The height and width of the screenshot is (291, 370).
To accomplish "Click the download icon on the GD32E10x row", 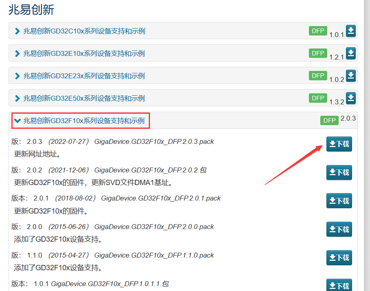I will tap(351, 53).
